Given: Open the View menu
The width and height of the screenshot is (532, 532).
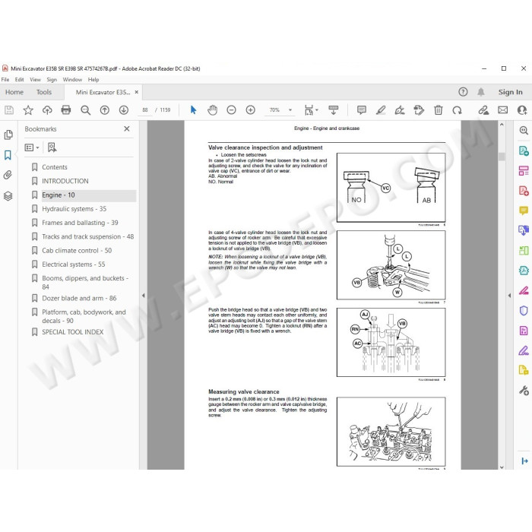Looking at the screenshot, I should click(x=35, y=79).
